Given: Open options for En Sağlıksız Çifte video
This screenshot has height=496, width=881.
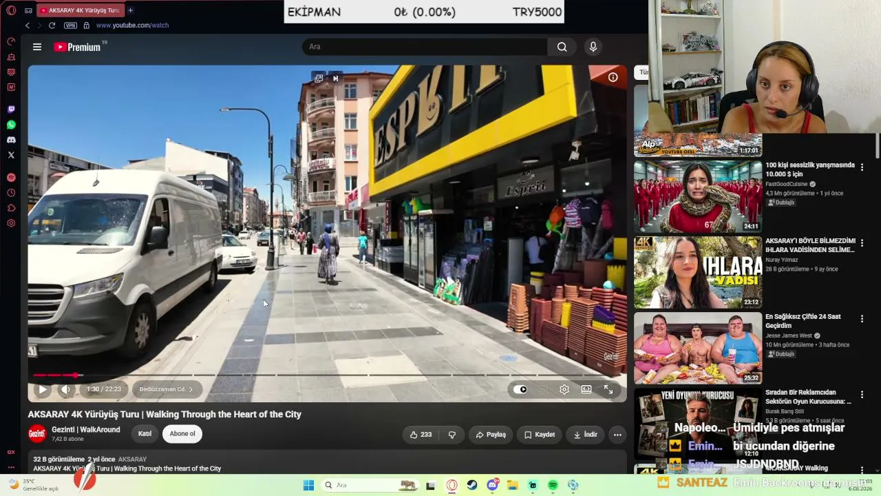Looking at the screenshot, I should tap(862, 318).
